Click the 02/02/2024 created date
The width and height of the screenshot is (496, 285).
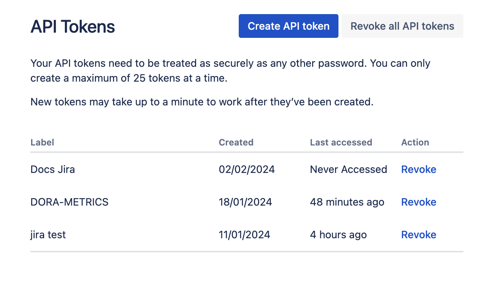coord(247,169)
